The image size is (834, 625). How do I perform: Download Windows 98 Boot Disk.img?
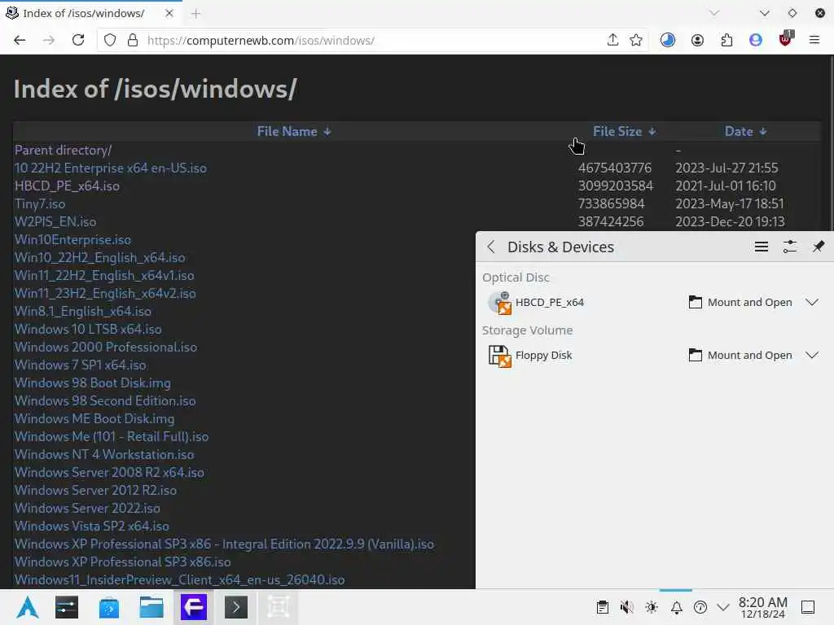pos(93,382)
